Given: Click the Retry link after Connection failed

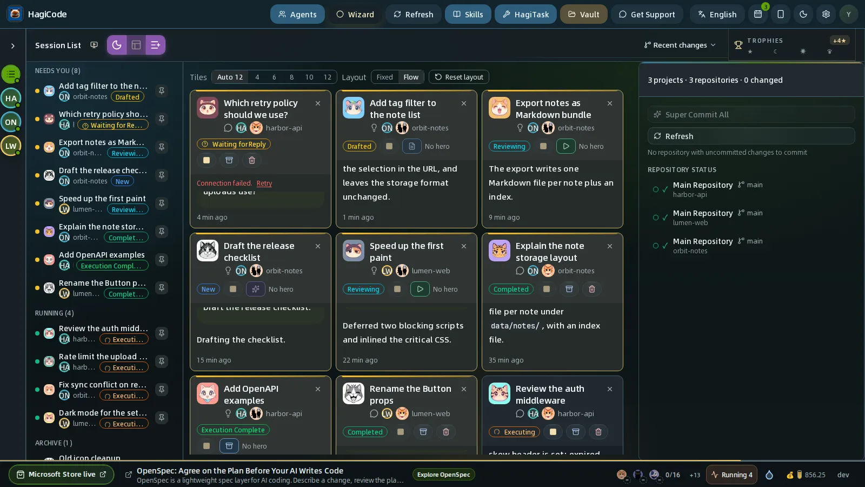Looking at the screenshot, I should (264, 183).
